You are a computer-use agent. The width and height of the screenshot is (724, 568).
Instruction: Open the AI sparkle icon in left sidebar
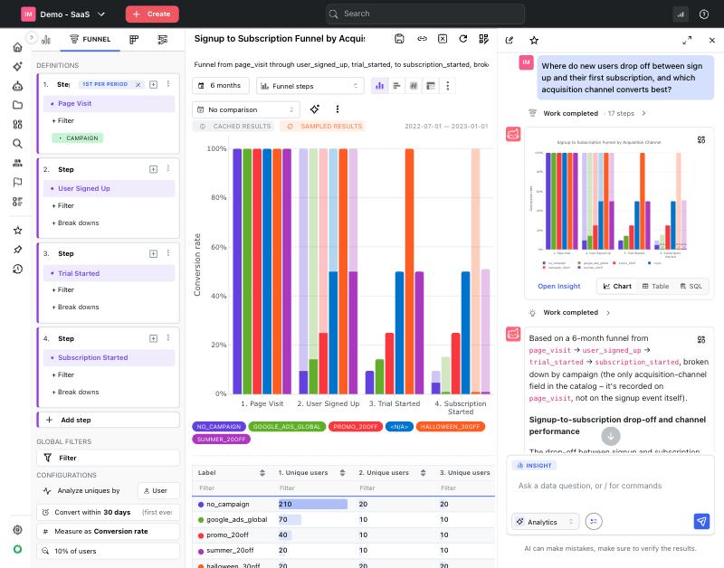click(17, 66)
